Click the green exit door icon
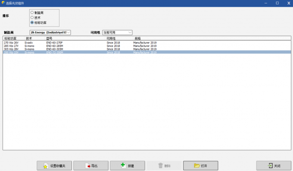The image size is (293, 171). 270,165
